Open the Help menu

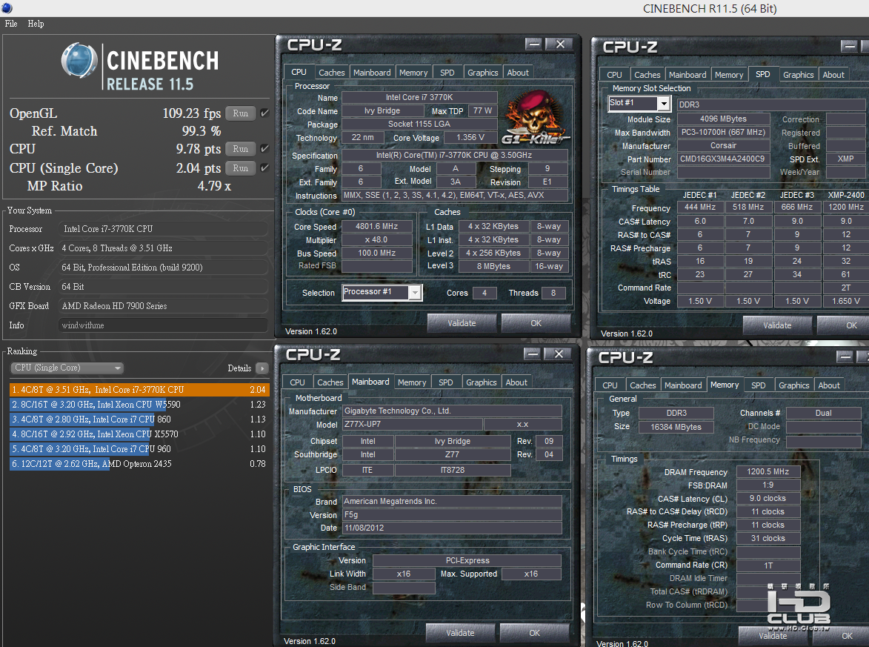point(36,23)
